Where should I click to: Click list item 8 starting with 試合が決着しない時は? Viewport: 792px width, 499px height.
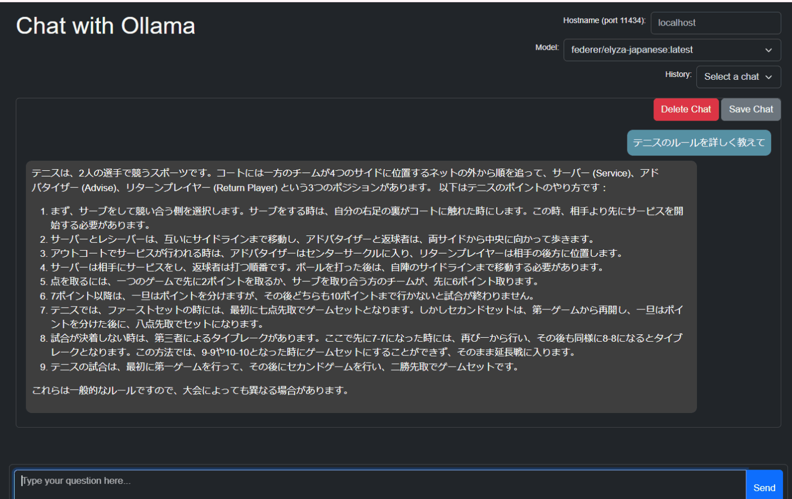click(x=367, y=345)
